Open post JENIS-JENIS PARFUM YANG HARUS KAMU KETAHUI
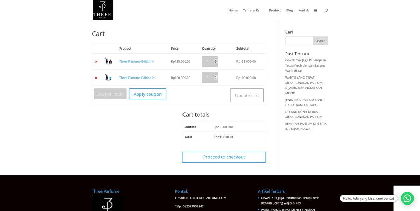Image resolution: width=420 pixels, height=211 pixels. click(x=304, y=102)
